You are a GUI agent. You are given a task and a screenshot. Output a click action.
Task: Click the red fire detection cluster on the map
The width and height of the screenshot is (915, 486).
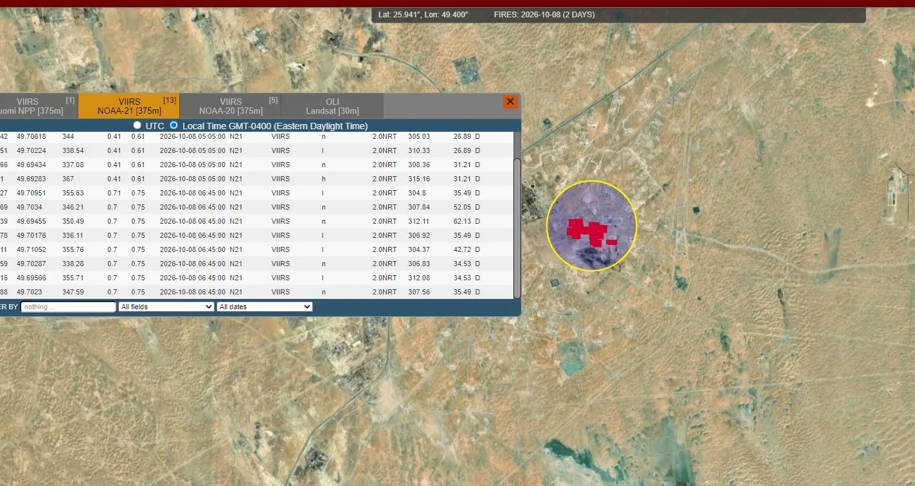coord(590,232)
